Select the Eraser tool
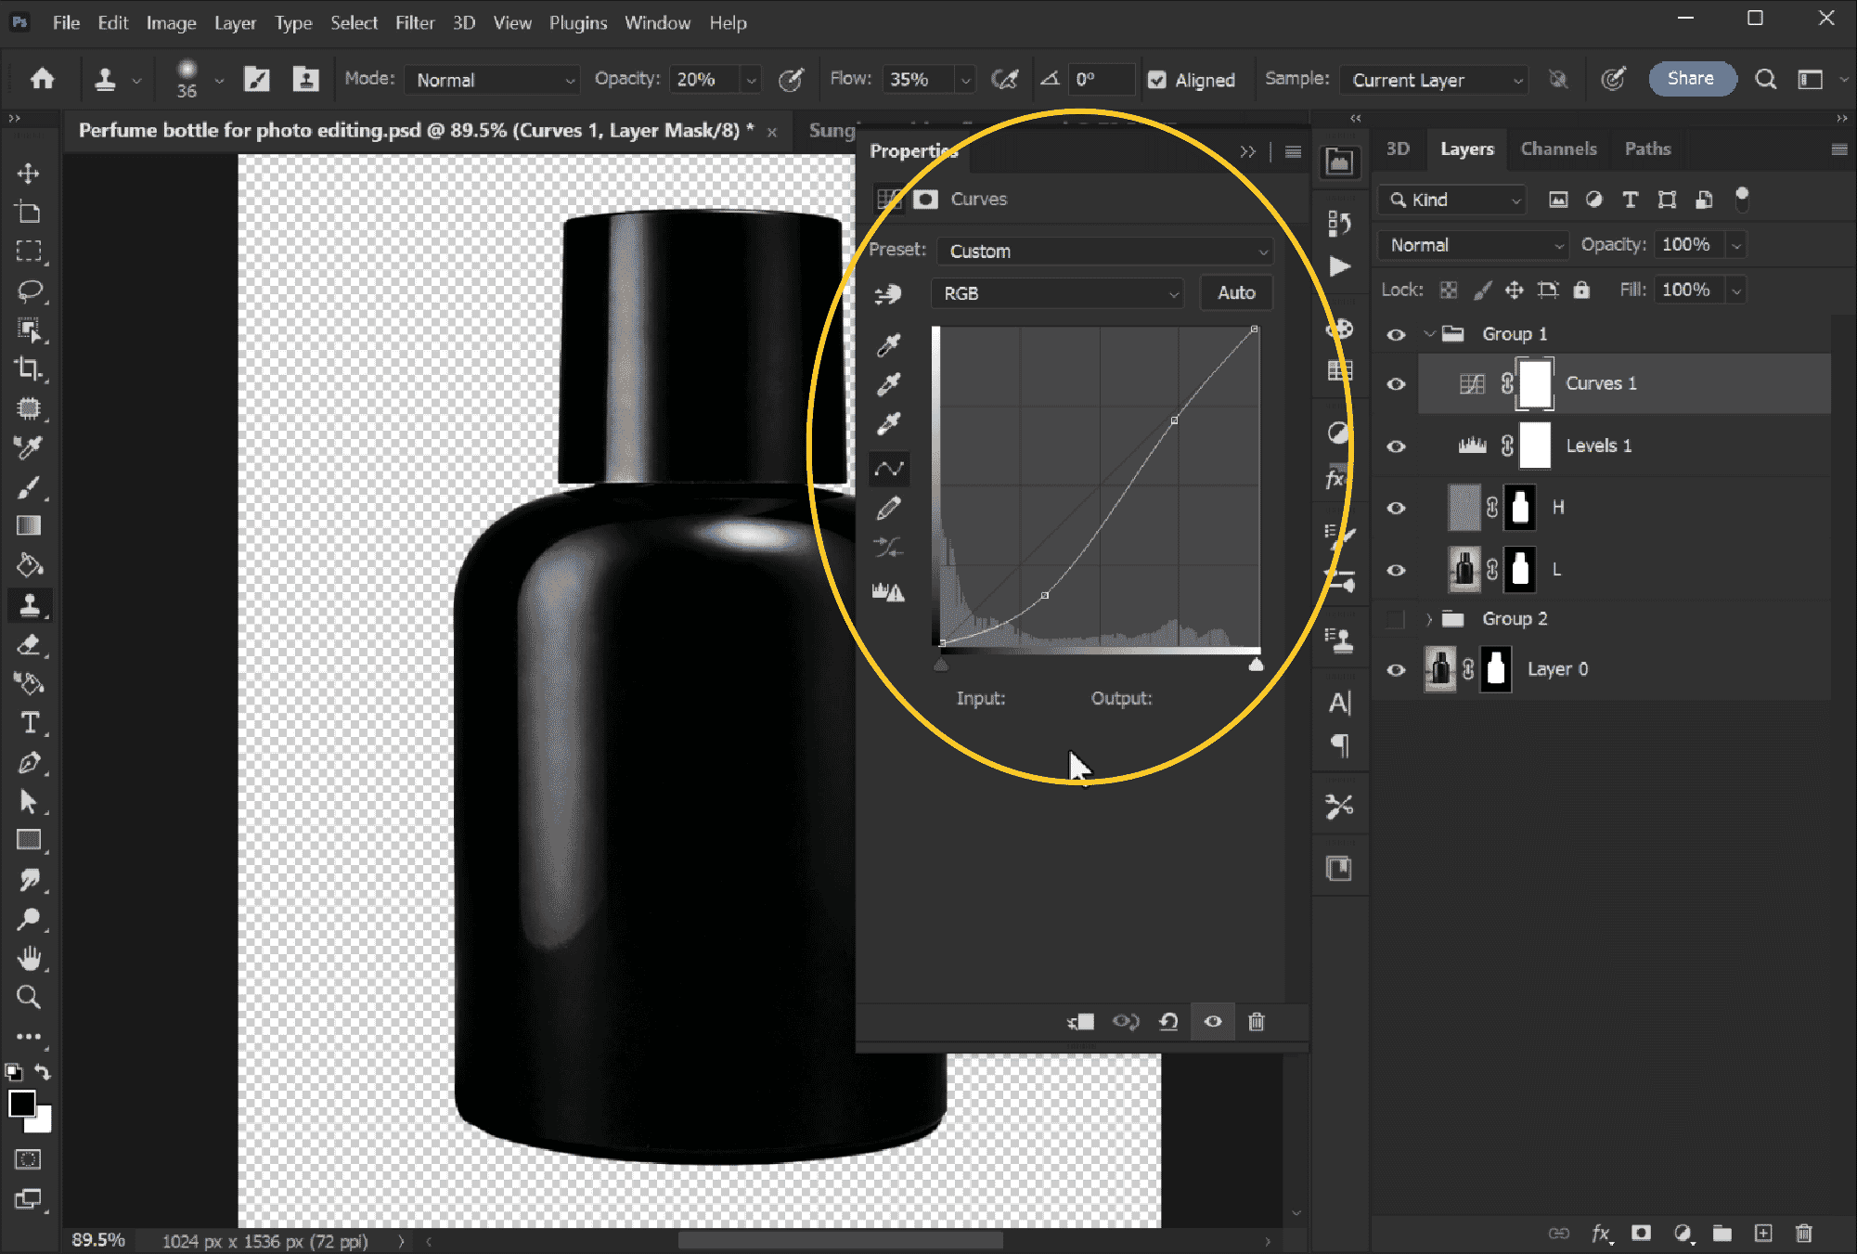The image size is (1857, 1254). click(29, 644)
